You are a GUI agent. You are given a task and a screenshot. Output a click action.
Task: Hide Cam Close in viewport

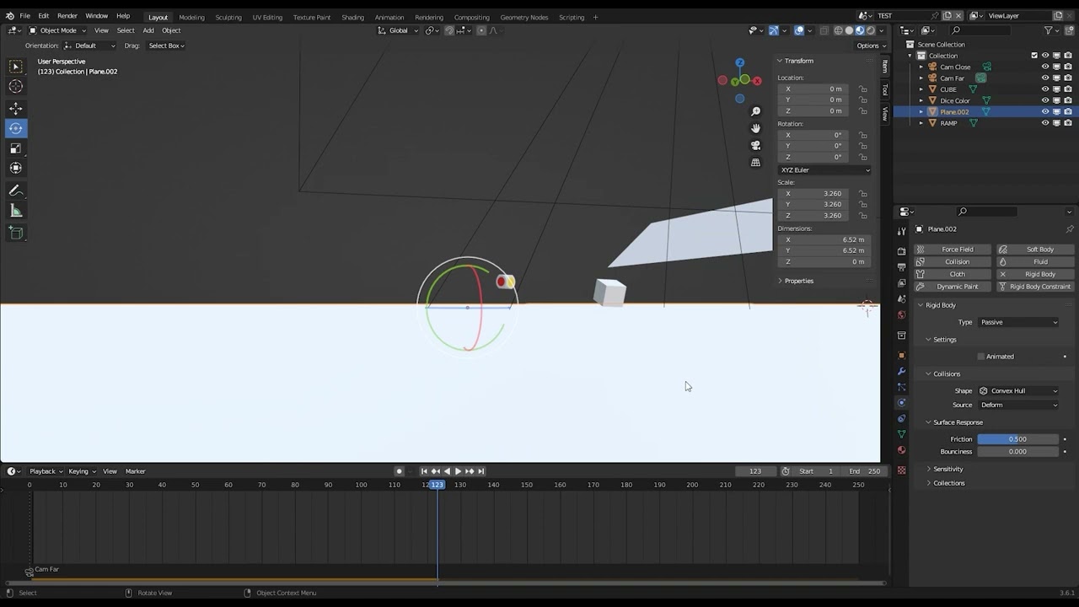(x=1045, y=67)
